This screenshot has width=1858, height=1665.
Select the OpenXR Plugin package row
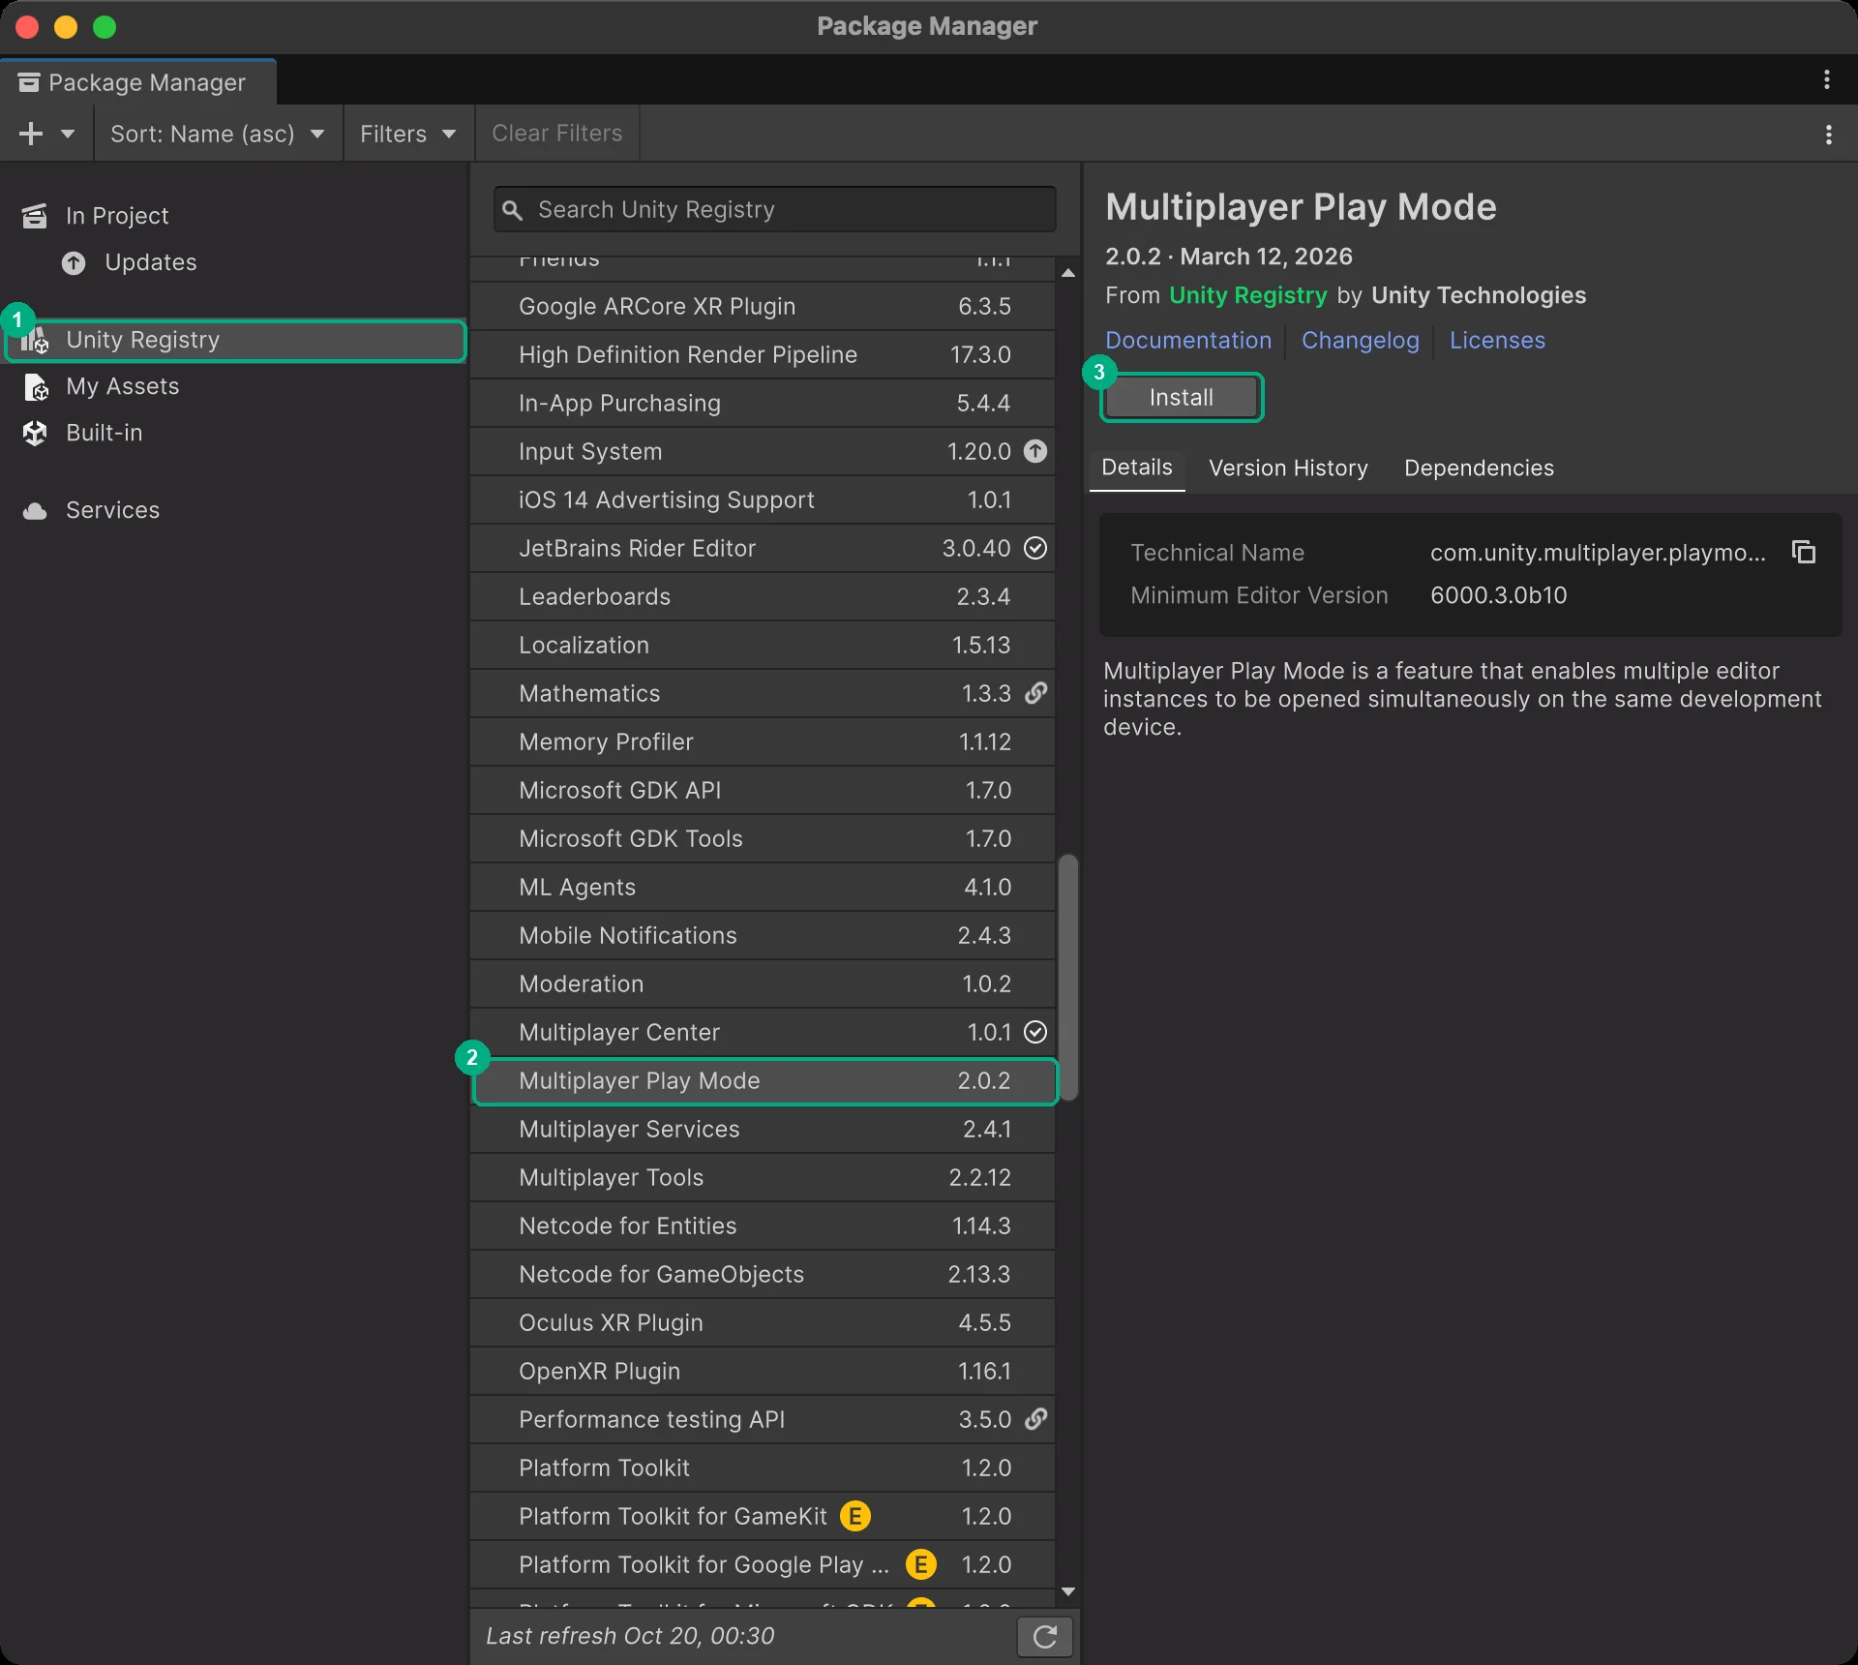coord(763,1372)
